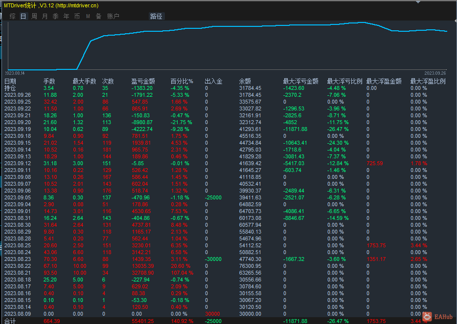Click the 最大浮盈金额 column header
This screenshot has height=324, width=457.
tap(384, 81)
